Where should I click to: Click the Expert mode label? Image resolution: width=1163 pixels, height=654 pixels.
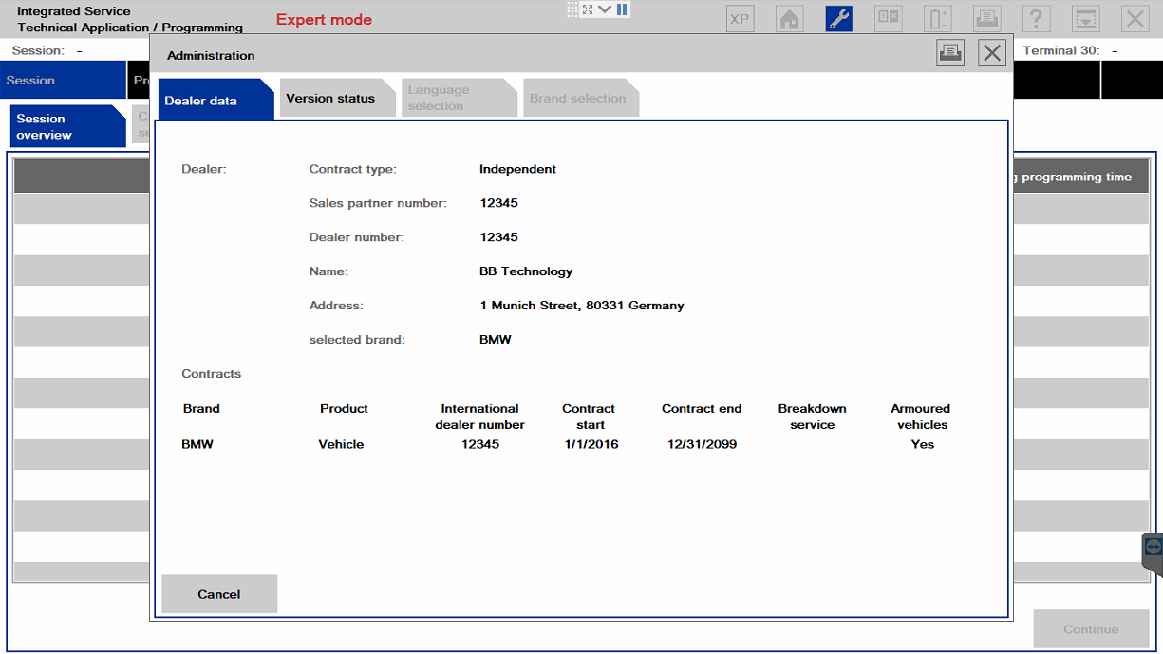point(324,19)
